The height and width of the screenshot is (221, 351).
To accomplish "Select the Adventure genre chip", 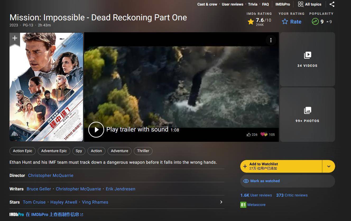I will tap(119, 151).
